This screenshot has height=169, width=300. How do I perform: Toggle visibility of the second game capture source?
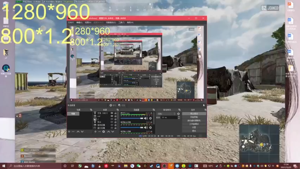[x=112, y=116]
